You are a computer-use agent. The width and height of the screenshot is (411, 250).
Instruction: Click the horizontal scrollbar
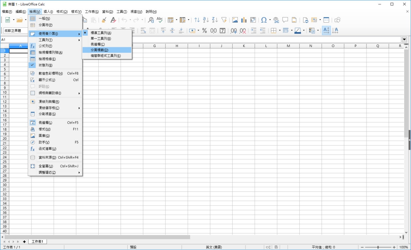coord(97,237)
